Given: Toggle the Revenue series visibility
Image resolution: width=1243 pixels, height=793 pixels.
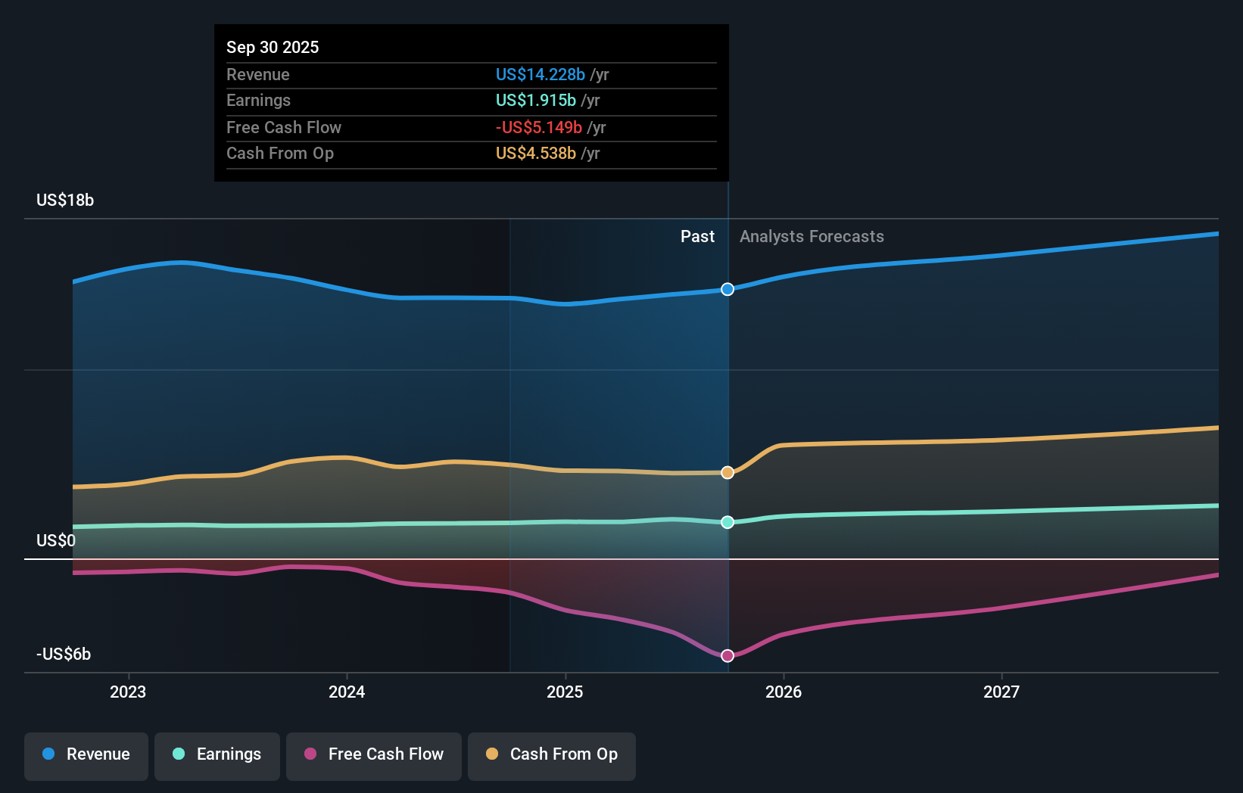Looking at the screenshot, I should [86, 754].
